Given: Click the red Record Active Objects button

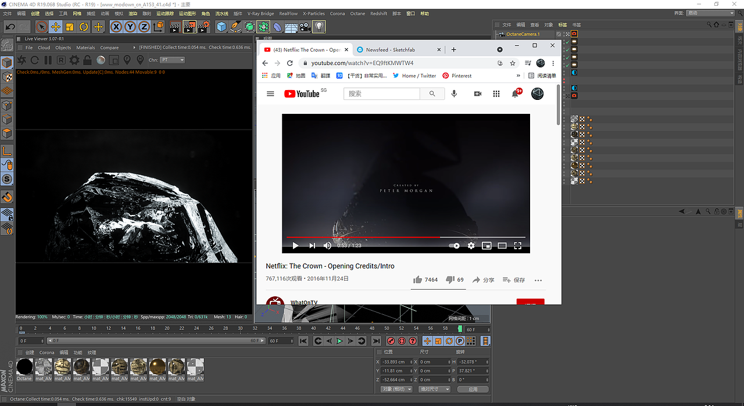Looking at the screenshot, I should (x=391, y=341).
